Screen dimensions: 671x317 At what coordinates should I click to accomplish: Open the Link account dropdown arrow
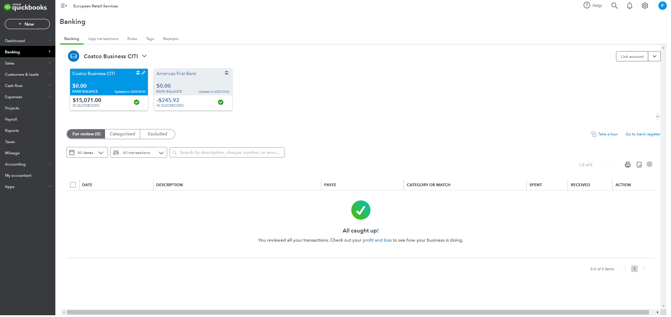(x=654, y=56)
